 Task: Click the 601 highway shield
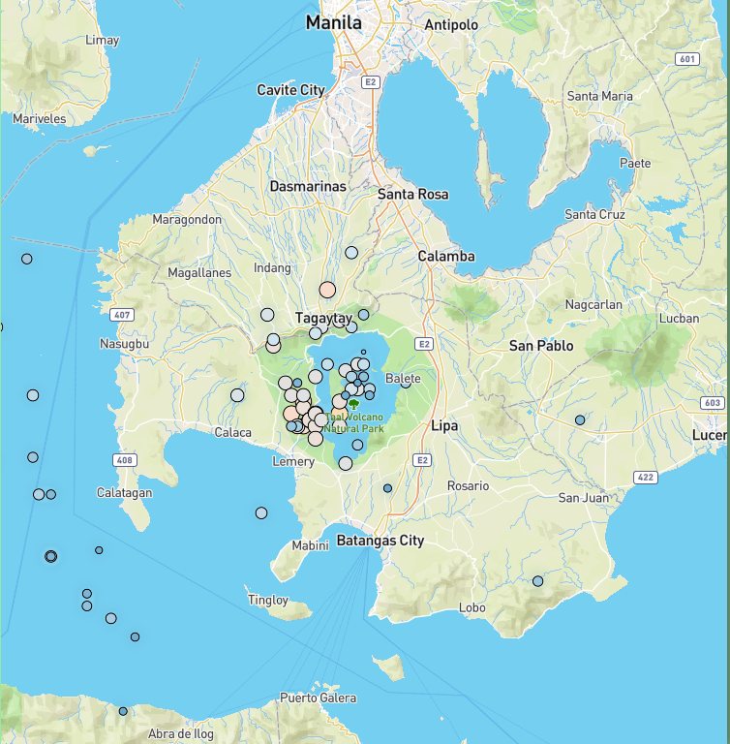(687, 59)
